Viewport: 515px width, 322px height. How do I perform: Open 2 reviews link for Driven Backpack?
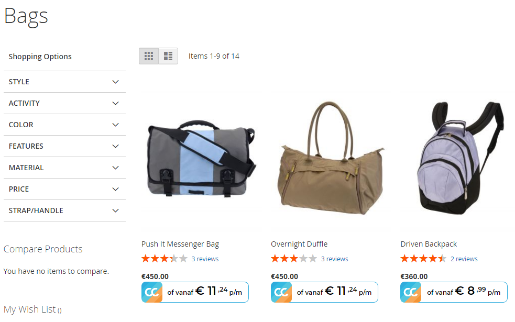pyautogui.click(x=464, y=259)
